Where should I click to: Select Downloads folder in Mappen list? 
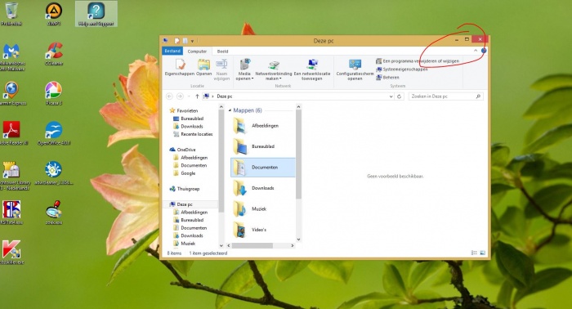(x=262, y=188)
